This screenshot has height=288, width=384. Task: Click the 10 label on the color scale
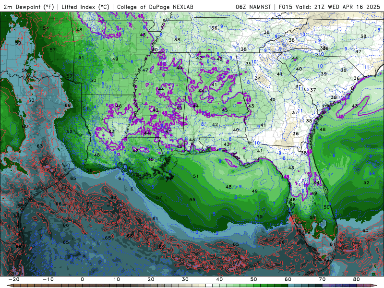click(x=117, y=279)
